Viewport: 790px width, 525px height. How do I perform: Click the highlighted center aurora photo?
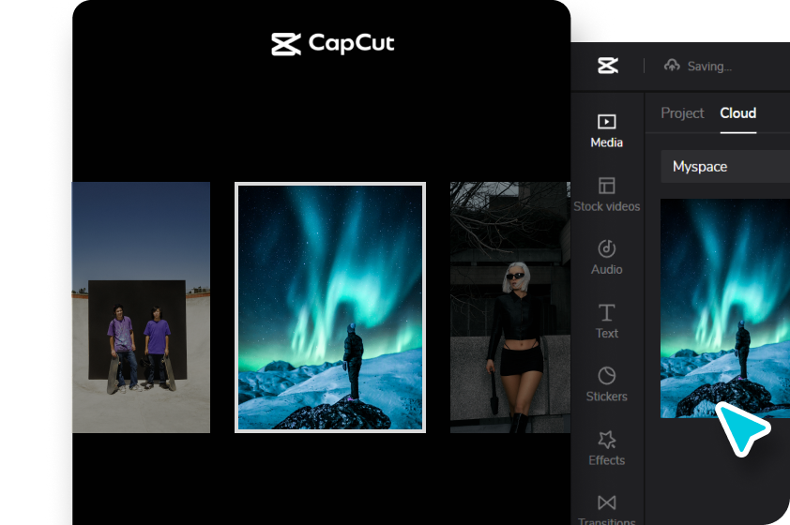coord(330,307)
